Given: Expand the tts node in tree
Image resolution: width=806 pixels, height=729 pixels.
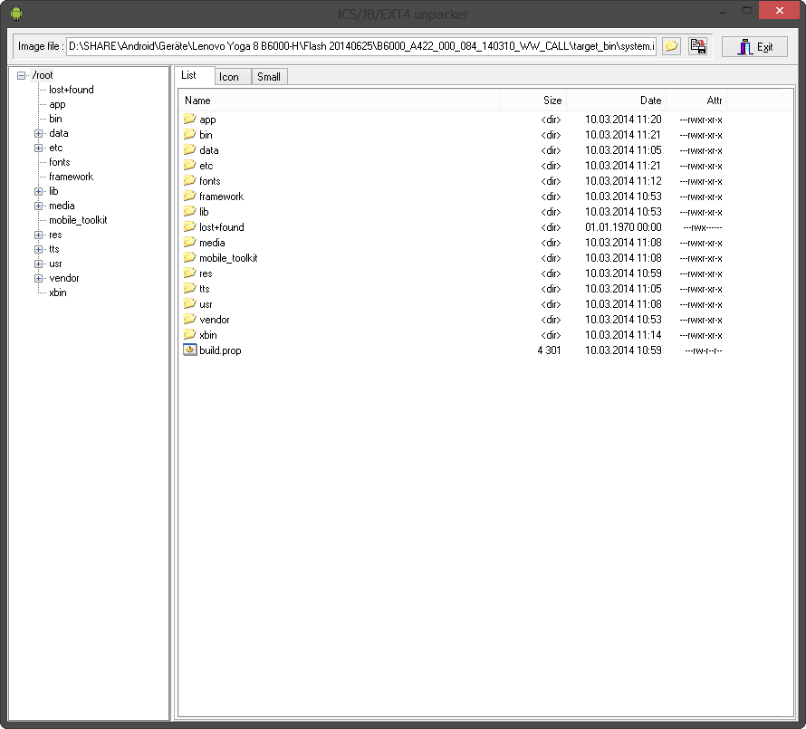Looking at the screenshot, I should point(39,249).
